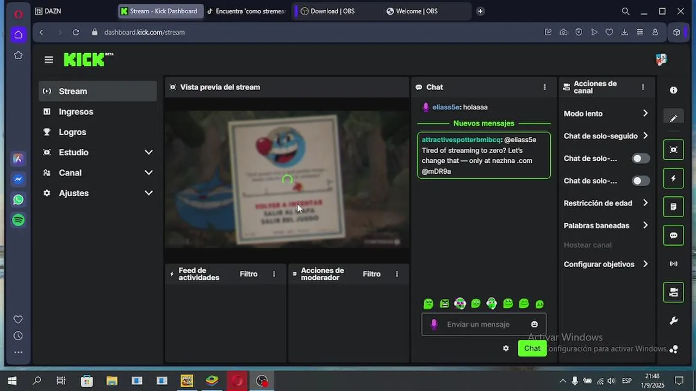Insert the sunglasses Kick emote
The height and width of the screenshot is (391, 696).
[x=460, y=304]
